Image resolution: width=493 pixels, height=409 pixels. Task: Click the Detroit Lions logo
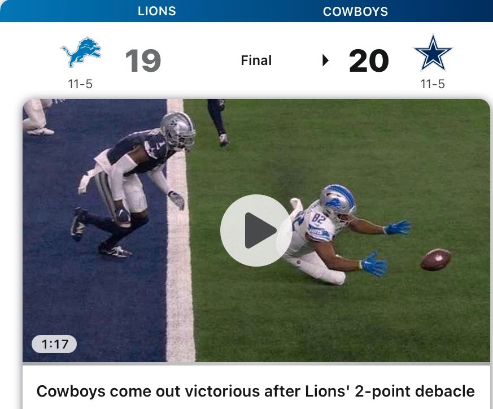point(81,52)
